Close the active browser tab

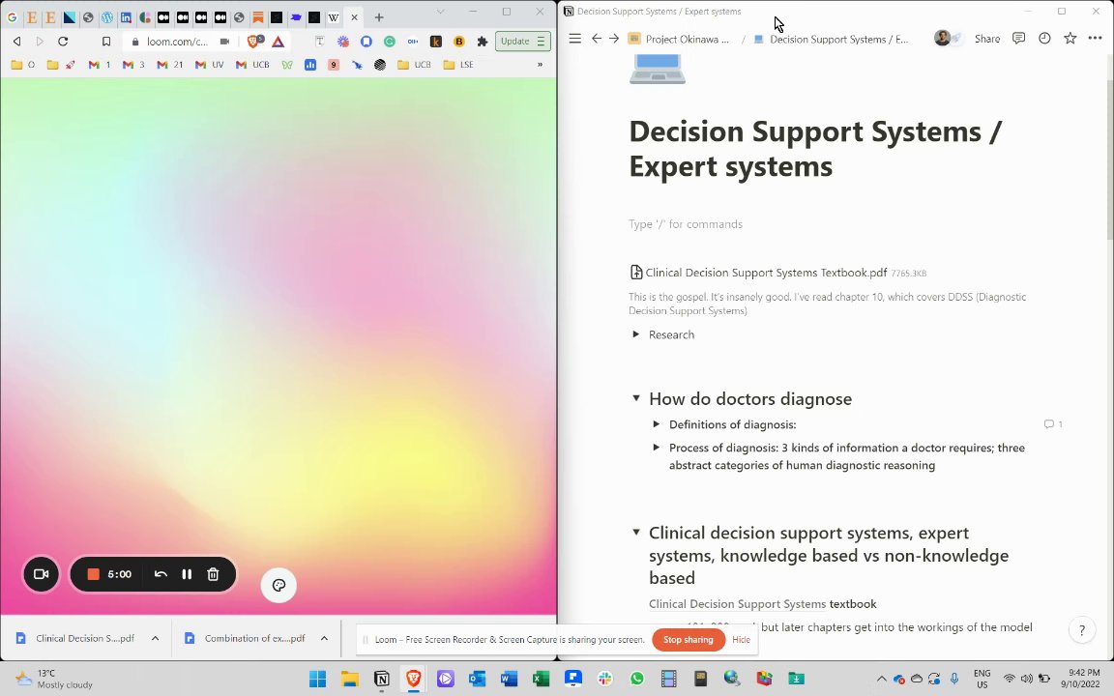[354, 17]
